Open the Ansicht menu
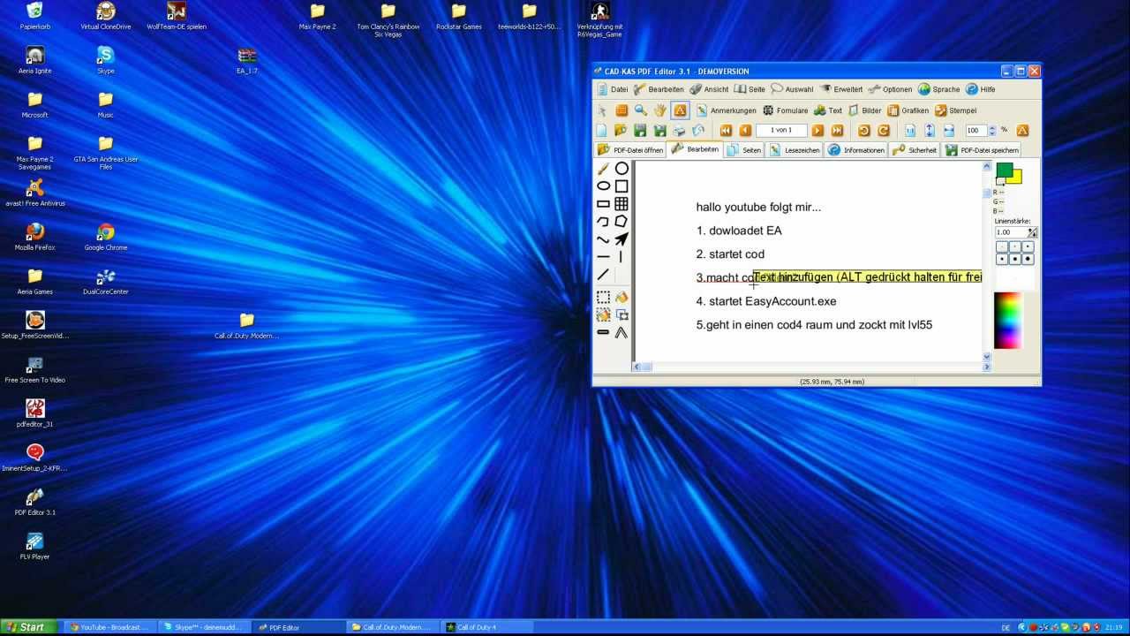 709,89
